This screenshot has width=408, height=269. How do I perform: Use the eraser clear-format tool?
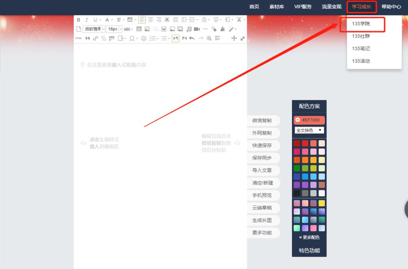214,29
